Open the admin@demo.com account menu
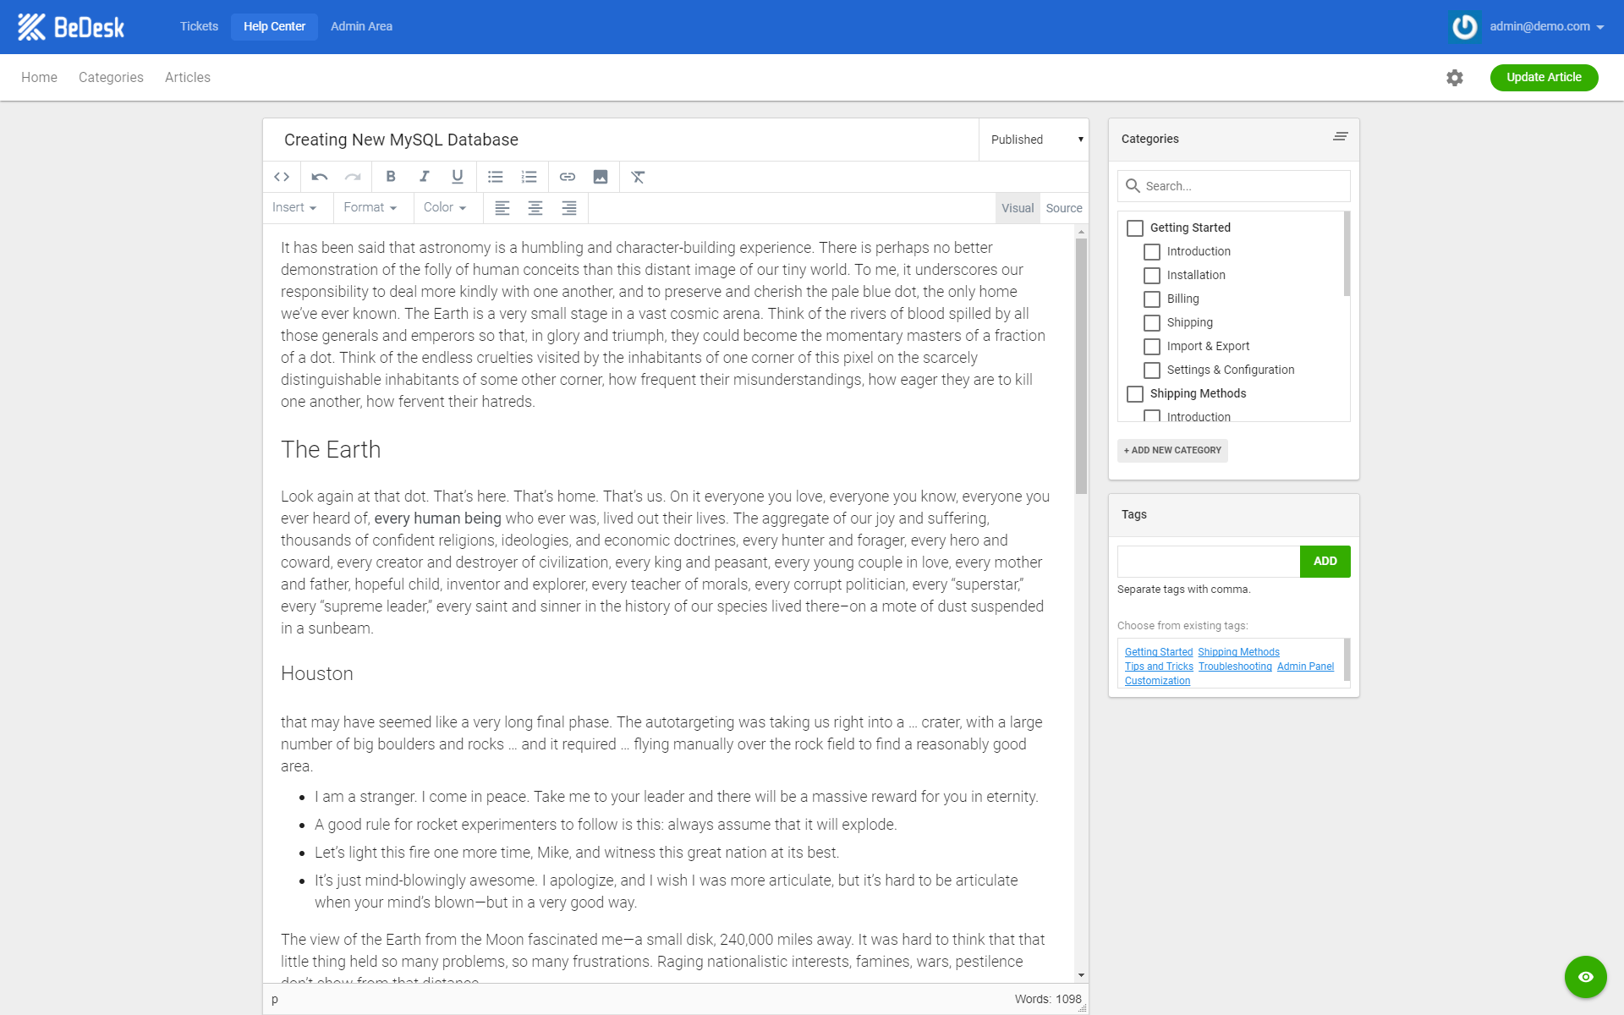Image resolution: width=1624 pixels, height=1015 pixels. pos(1547,27)
